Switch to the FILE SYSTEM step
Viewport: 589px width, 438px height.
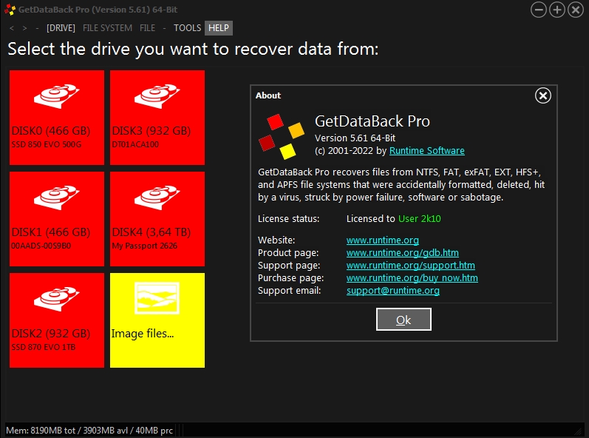[x=107, y=28]
